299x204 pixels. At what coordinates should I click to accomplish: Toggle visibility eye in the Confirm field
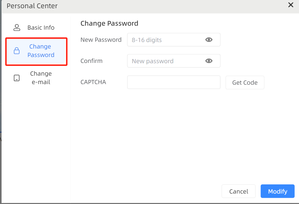click(x=209, y=61)
